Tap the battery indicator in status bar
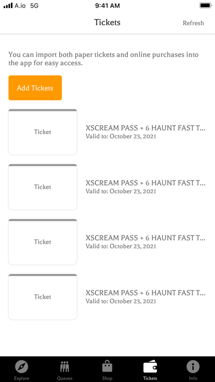Screen dimensions: 215x382 (x=205, y=5)
